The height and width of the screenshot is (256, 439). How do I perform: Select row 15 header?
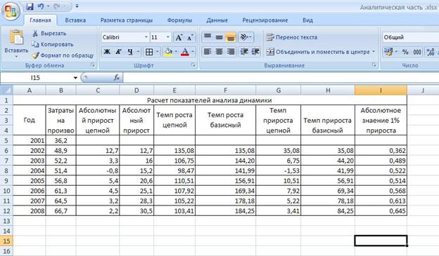pyautogui.click(x=6, y=241)
